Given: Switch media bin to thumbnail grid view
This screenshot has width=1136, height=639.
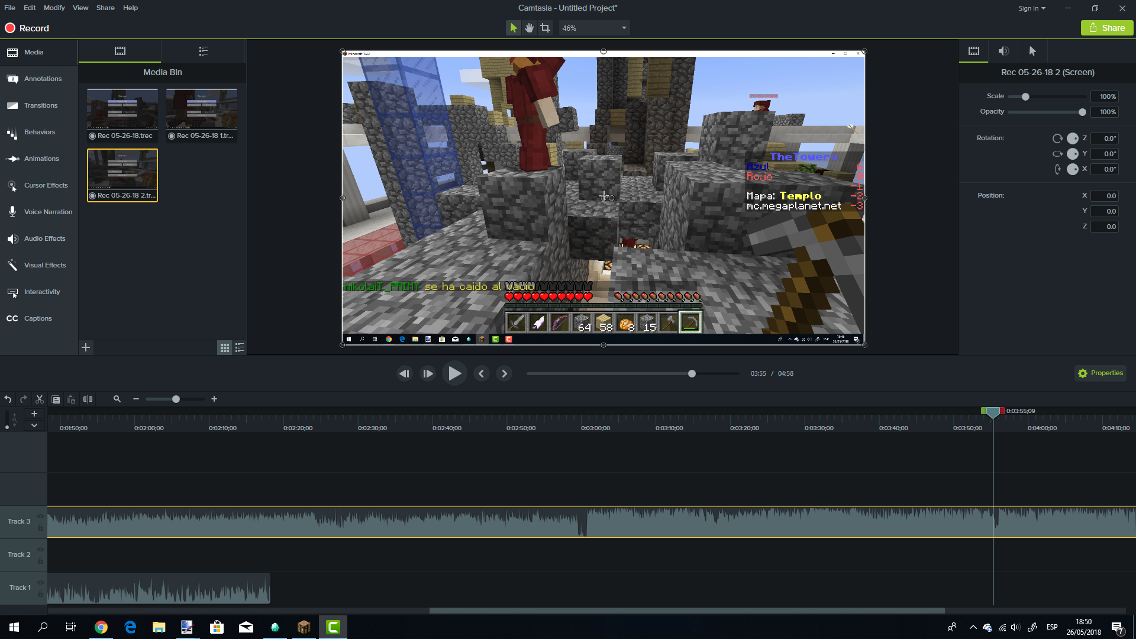Looking at the screenshot, I should coord(225,348).
